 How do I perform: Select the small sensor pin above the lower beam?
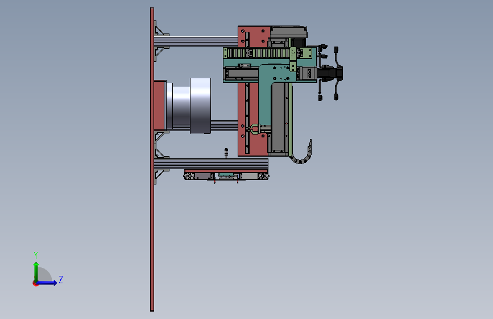226,153
